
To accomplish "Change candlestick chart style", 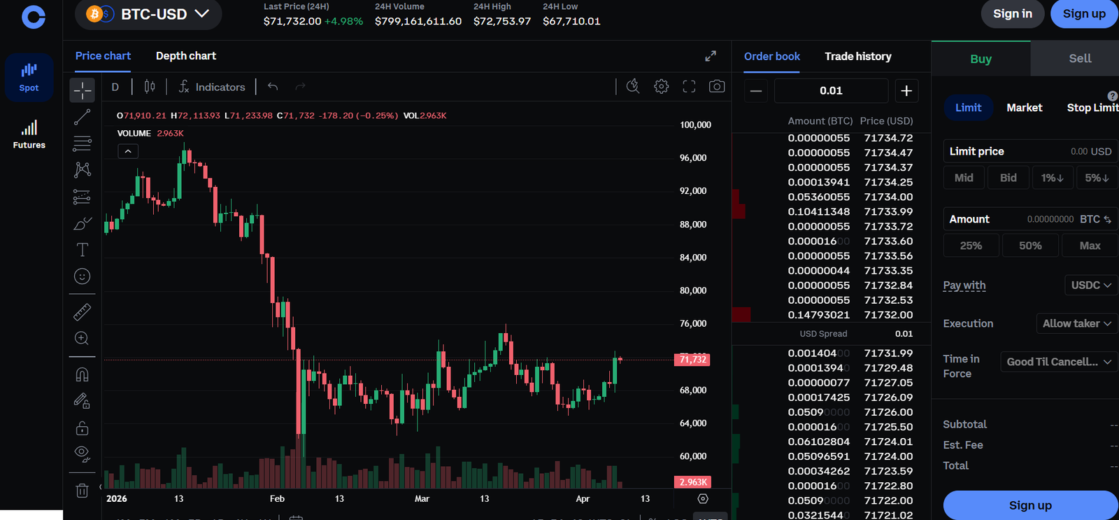I will pos(150,87).
